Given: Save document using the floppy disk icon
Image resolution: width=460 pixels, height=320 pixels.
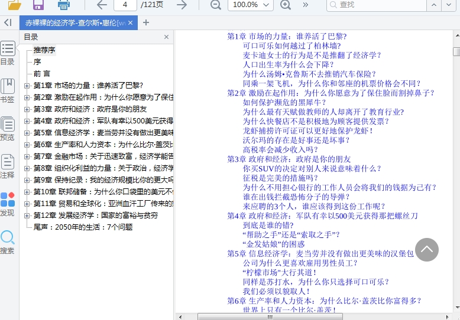Looking at the screenshot, I should pos(38,5).
